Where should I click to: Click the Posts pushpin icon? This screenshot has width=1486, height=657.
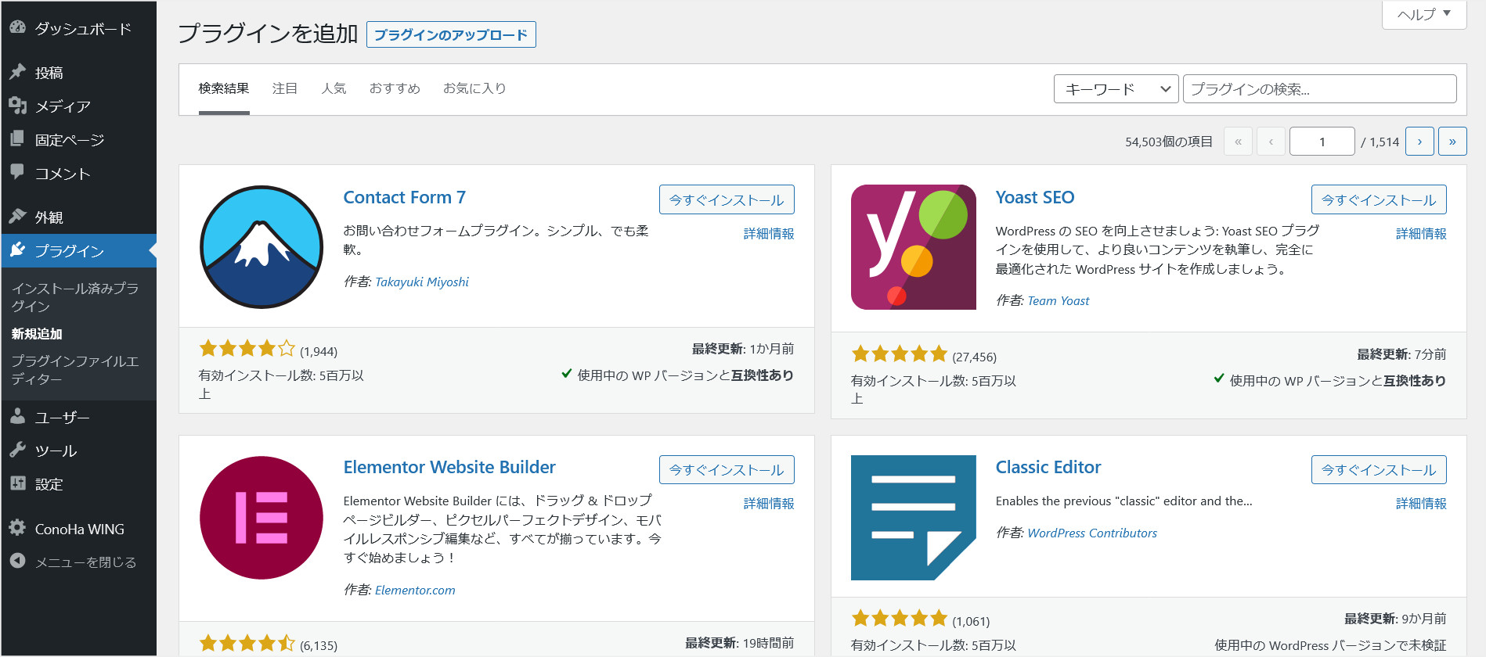point(17,72)
